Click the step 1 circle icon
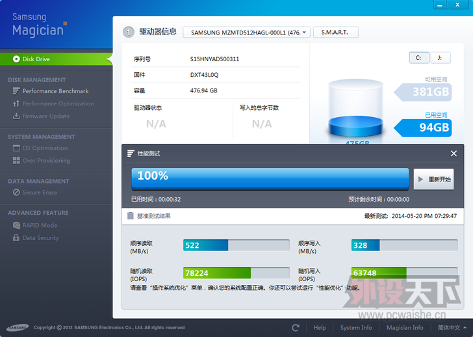 [129, 32]
